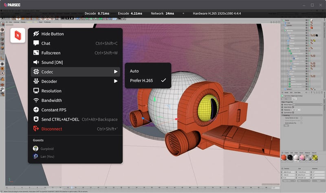Click the Send CTRL+ALT+DEL lock icon
Screen dimensions: 326x193
(x=36, y=119)
